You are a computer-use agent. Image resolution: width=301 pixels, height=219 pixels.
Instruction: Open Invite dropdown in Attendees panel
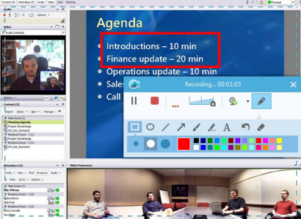tap(10, 173)
